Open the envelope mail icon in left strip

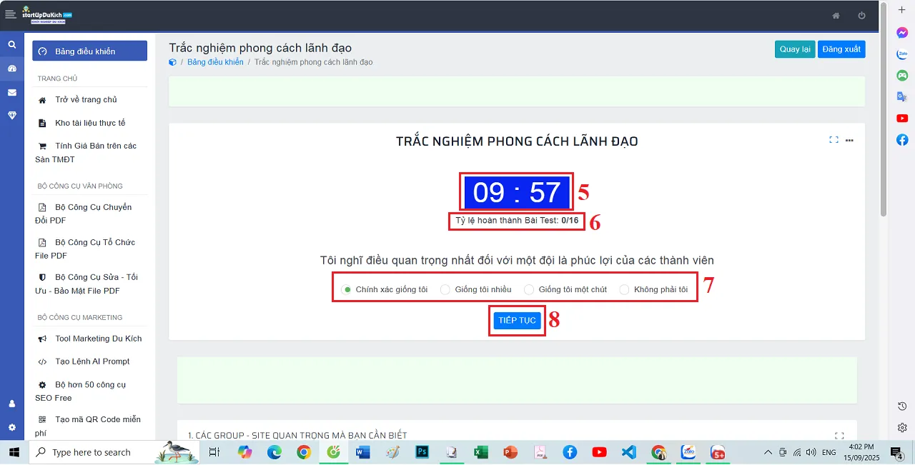[11, 92]
